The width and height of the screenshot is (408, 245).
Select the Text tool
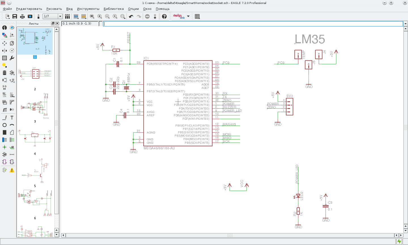click(12, 118)
